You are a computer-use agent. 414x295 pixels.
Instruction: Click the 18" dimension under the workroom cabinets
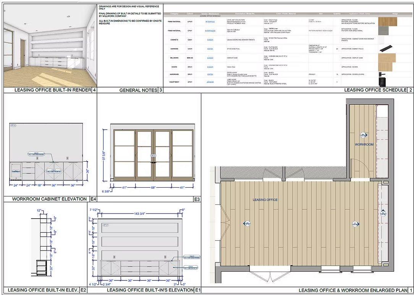pos(39,185)
